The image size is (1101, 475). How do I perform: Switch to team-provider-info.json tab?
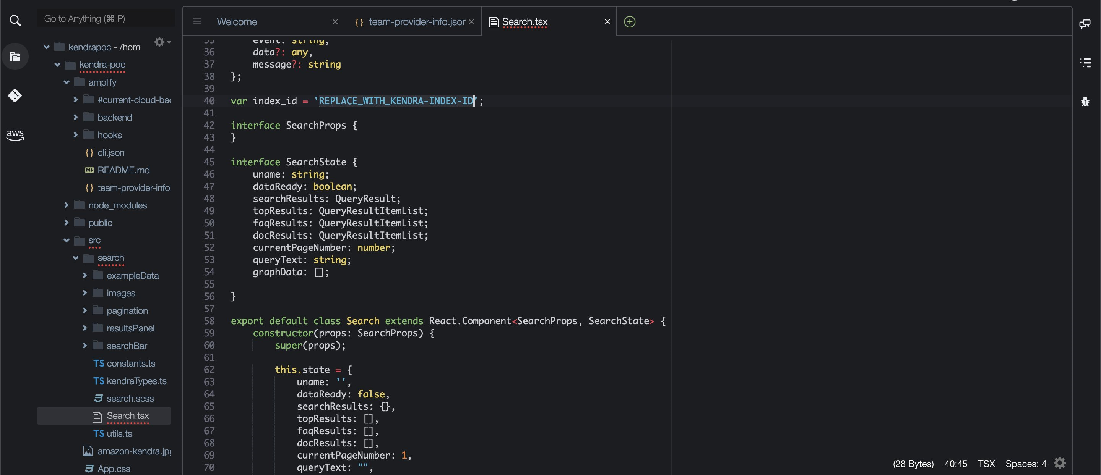click(x=417, y=22)
